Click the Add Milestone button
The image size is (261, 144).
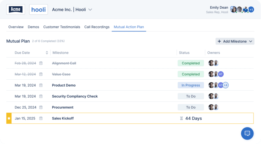point(235,41)
